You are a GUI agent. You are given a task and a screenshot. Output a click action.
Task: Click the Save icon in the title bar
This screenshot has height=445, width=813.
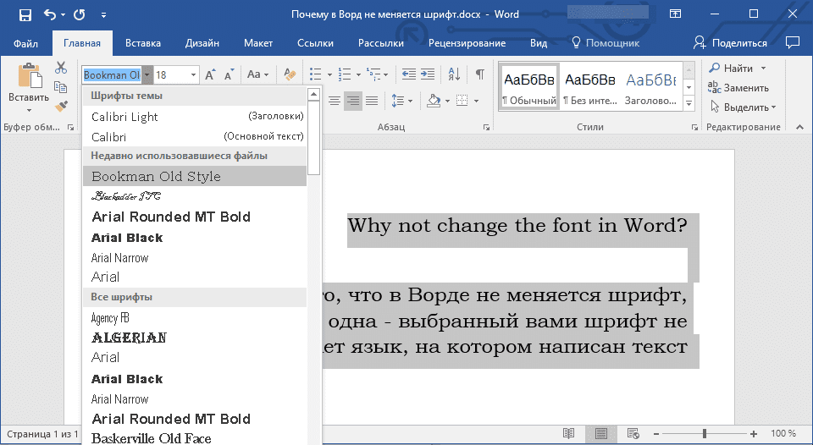(25, 15)
